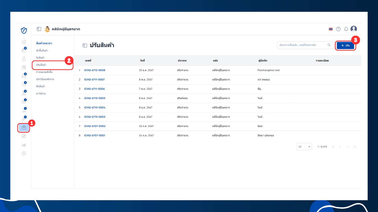378x212 pixels.
Task: Click the สินค้าและยา menu heading
Action: click(44, 43)
